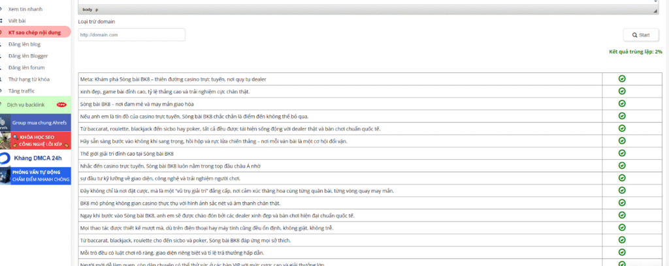
Task: Click the 'Kết quả trùng lặp: 2%' result text
Action: click(x=635, y=52)
